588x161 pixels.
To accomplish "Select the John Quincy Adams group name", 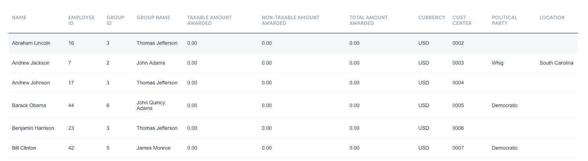I will point(151,106).
